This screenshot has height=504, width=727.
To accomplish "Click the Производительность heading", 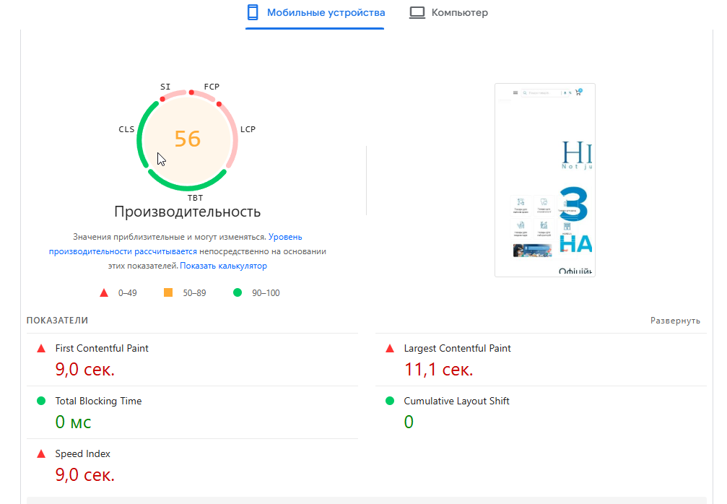I will [187, 212].
